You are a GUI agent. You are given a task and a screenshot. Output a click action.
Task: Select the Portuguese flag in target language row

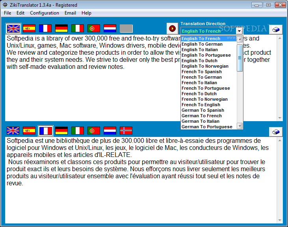(x=94, y=131)
